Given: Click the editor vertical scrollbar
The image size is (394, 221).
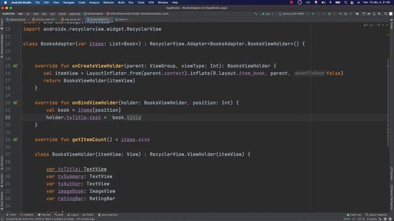Looking at the screenshot, I should (x=388, y=103).
